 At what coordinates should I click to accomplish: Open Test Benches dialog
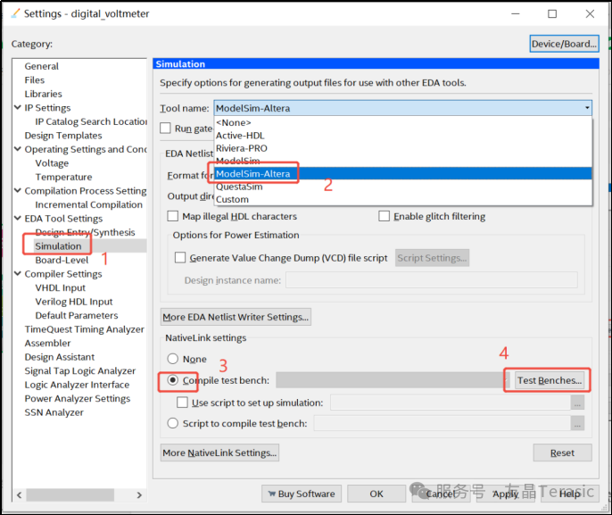[550, 380]
